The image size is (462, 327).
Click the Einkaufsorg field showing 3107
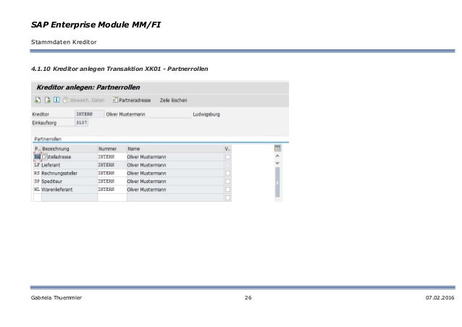coord(81,122)
